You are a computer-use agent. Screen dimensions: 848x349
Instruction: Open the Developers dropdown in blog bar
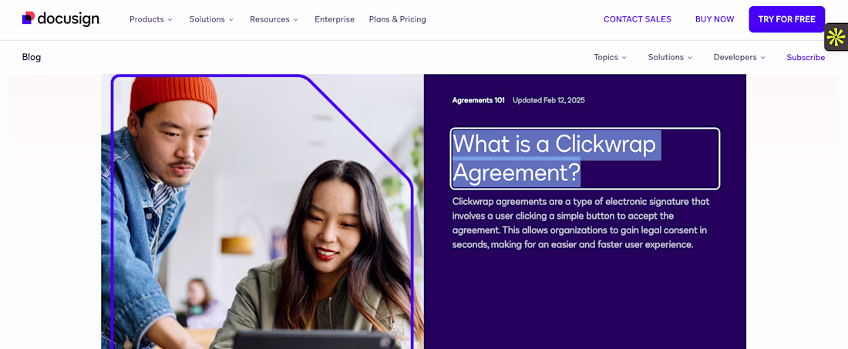[x=739, y=57]
